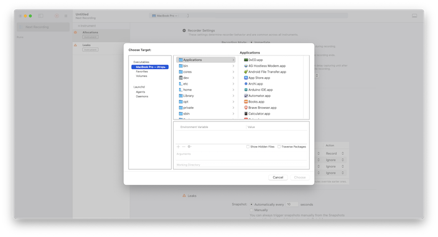Viewport: 438px width, 237px height.
Task: Click the dev folder icon
Action: 180,78
